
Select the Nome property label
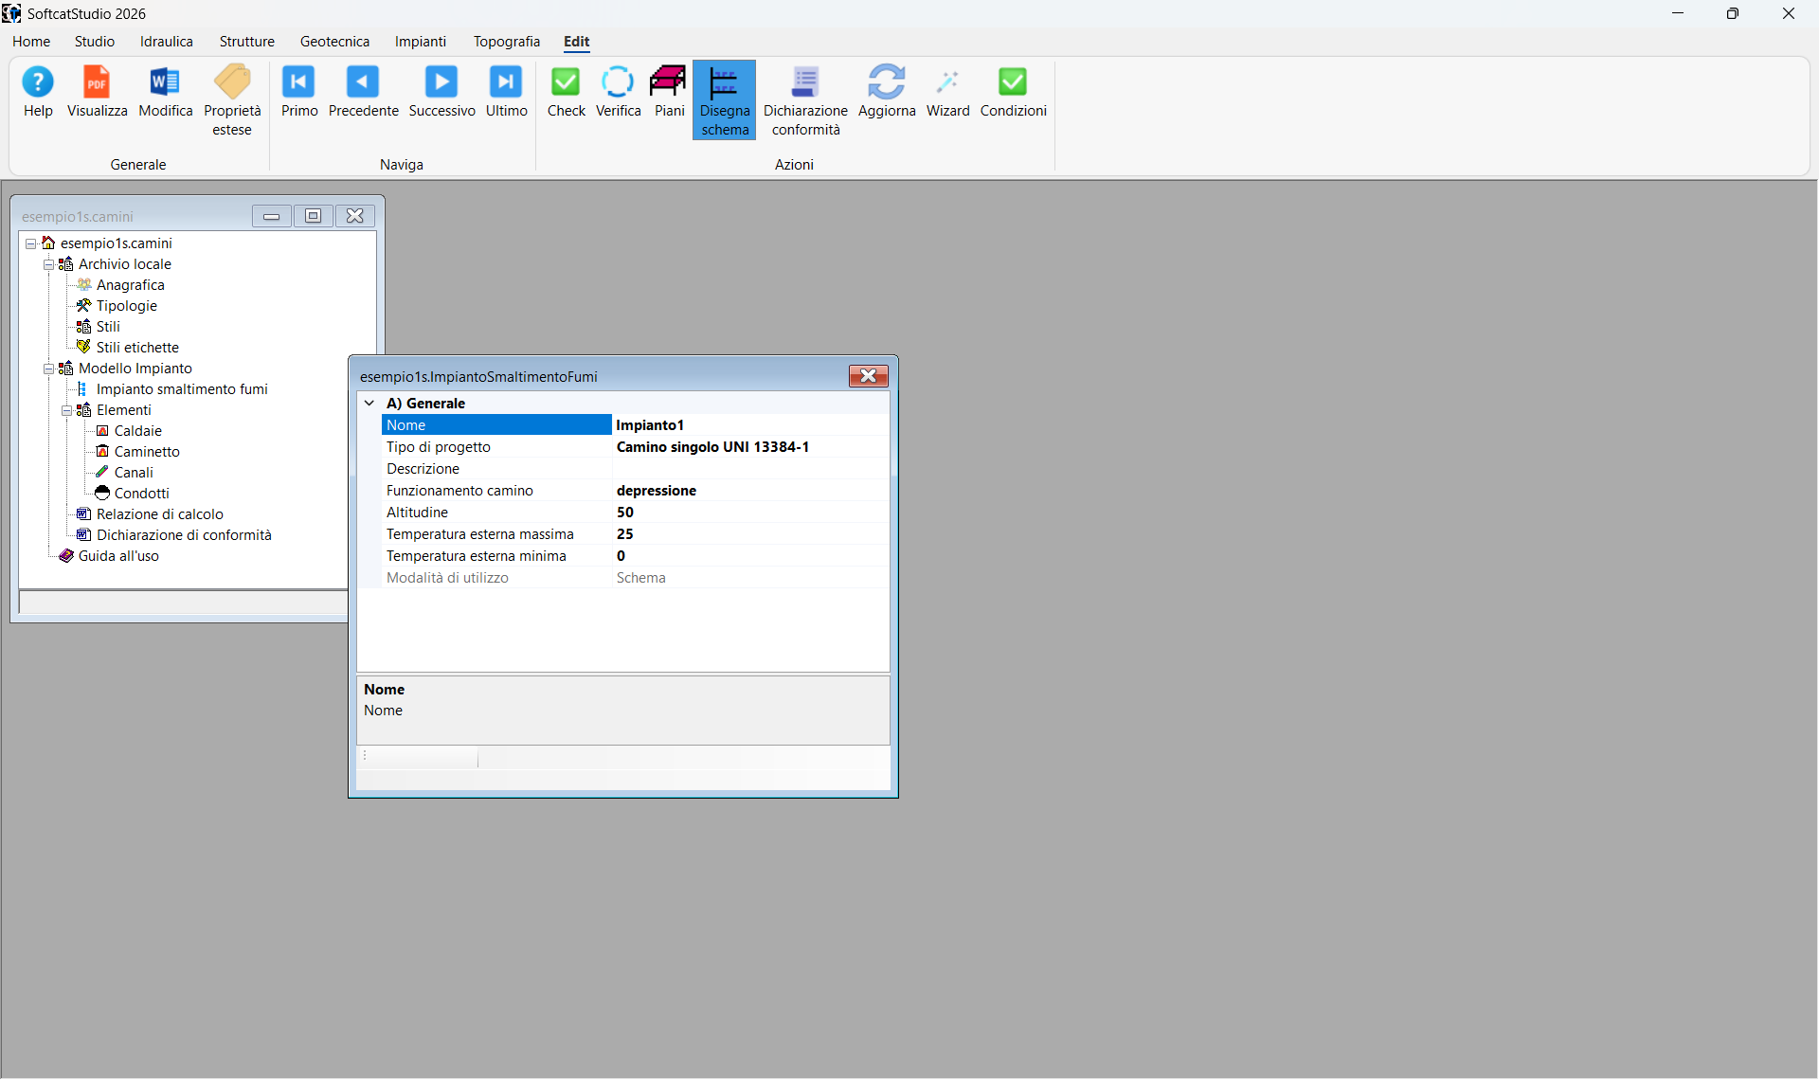click(x=496, y=425)
